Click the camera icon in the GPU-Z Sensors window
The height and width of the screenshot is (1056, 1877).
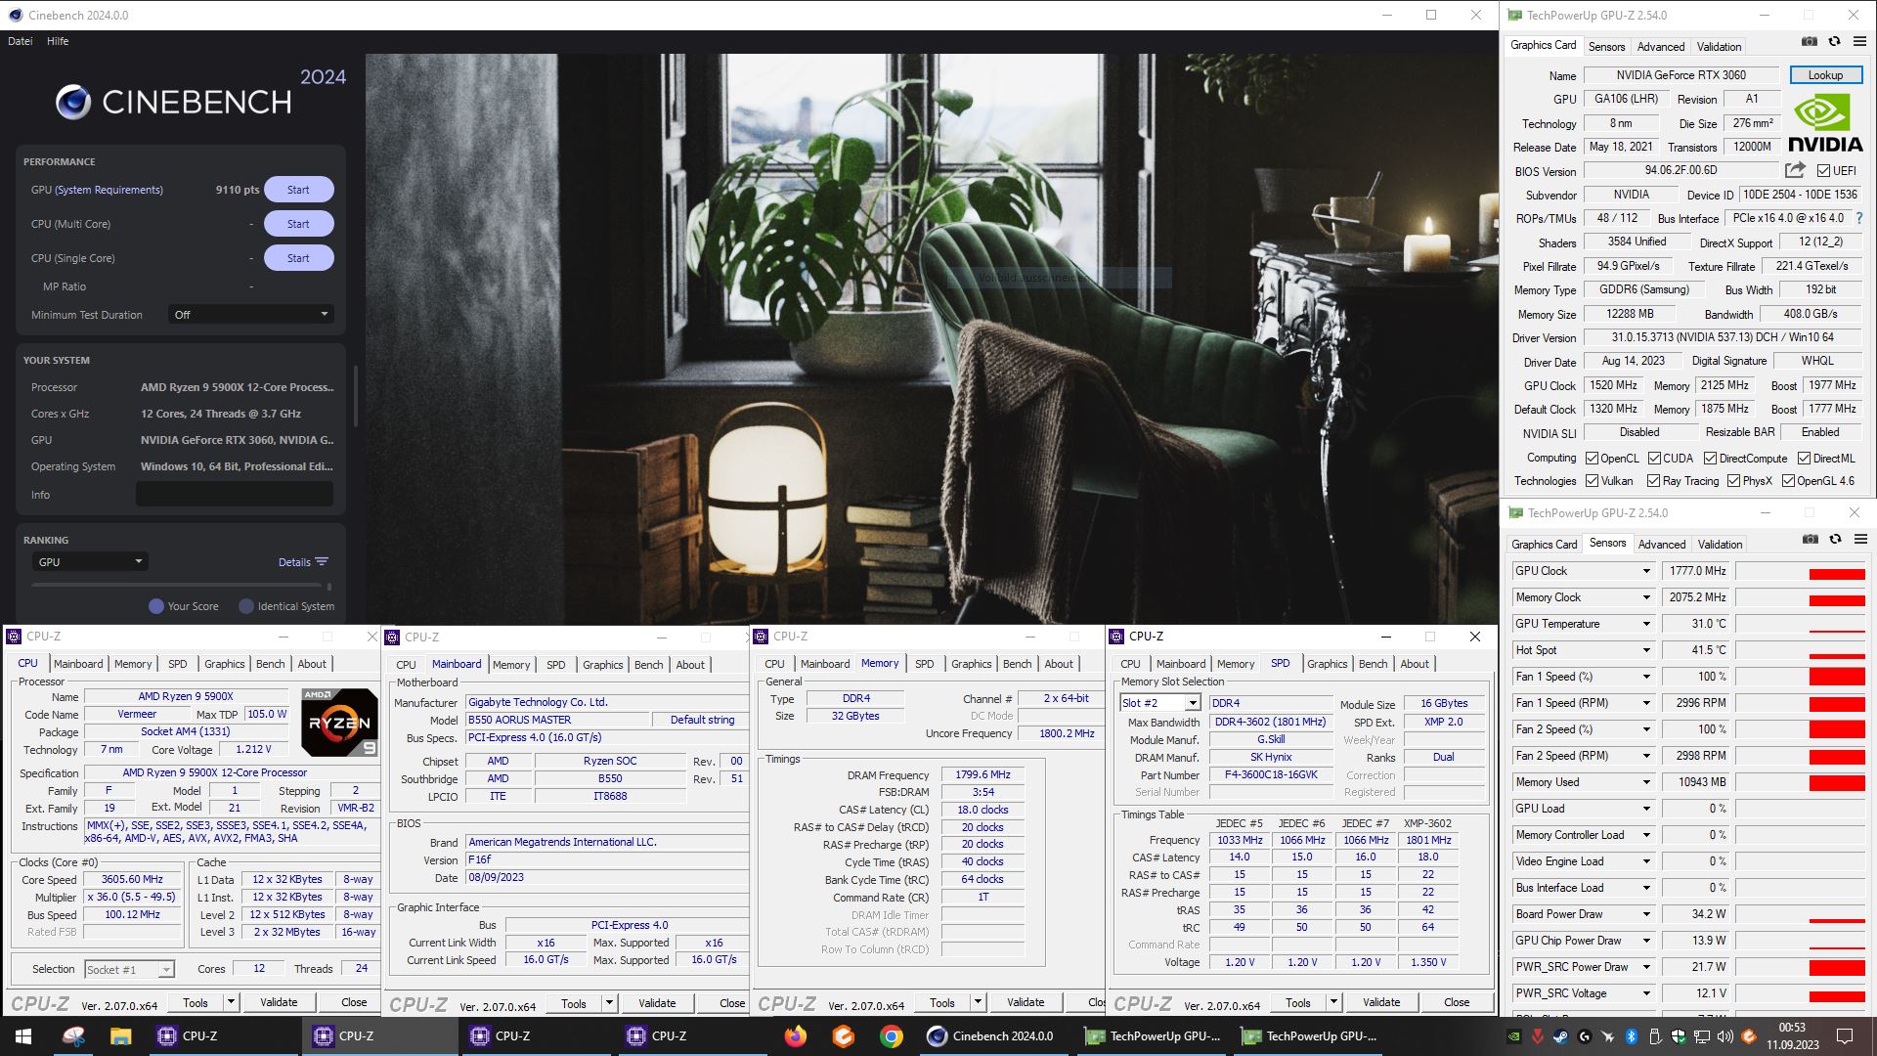pyautogui.click(x=1811, y=539)
